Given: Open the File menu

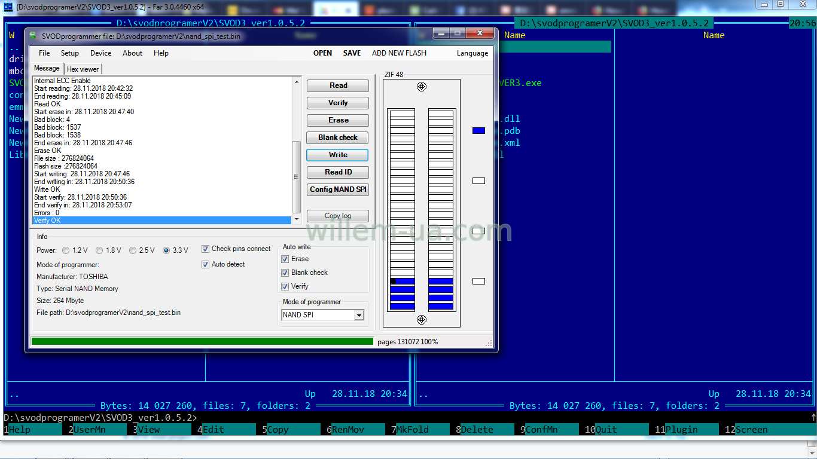Looking at the screenshot, I should tap(44, 53).
